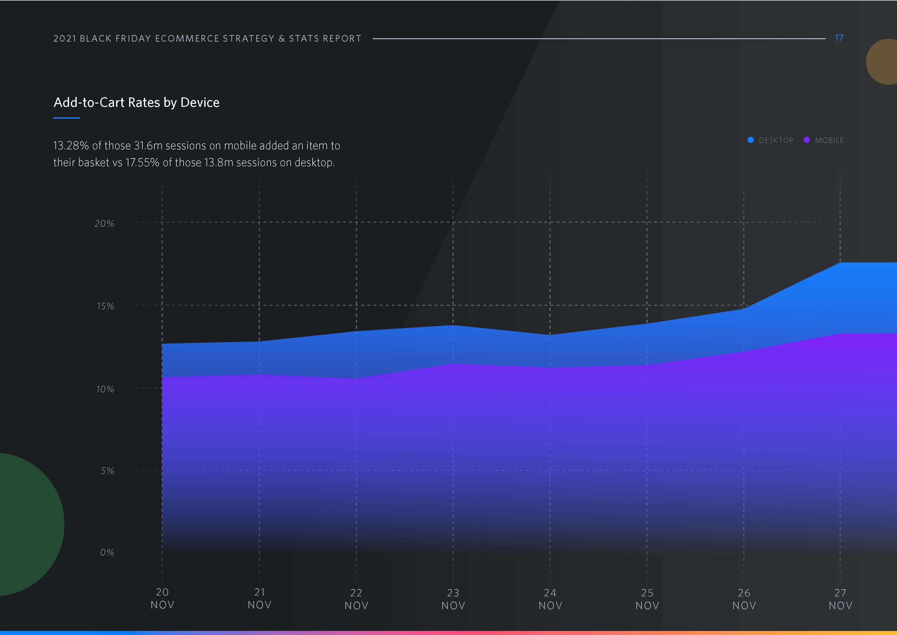Image resolution: width=897 pixels, height=635 pixels.
Task: Click the green circle decoration
Action: click(27, 524)
